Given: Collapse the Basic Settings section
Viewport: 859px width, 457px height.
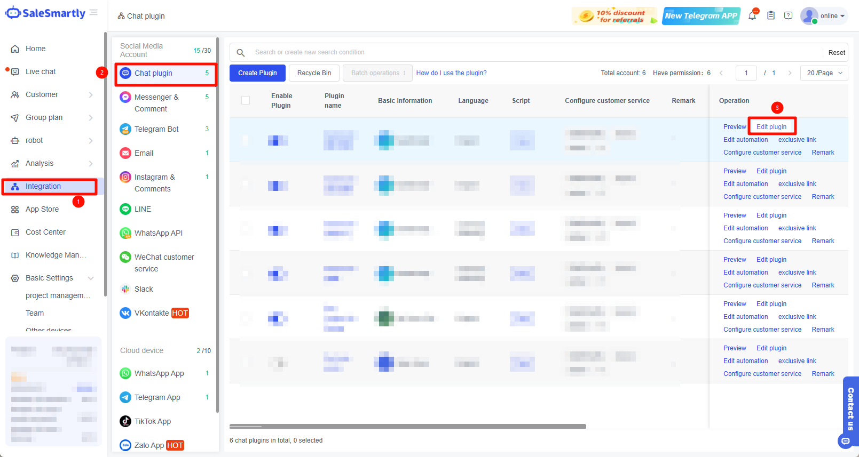Looking at the screenshot, I should pos(90,278).
